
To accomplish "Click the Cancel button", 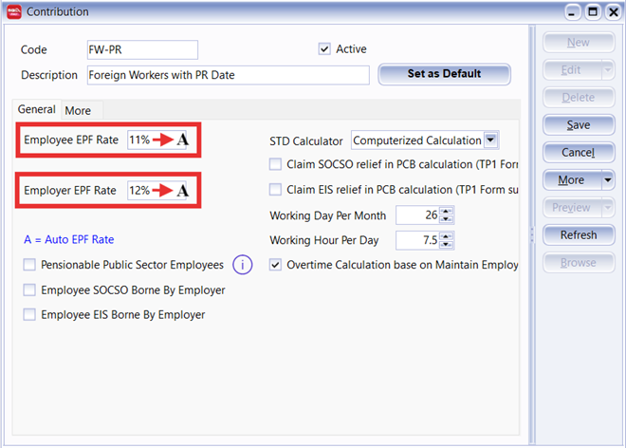I will 578,153.
